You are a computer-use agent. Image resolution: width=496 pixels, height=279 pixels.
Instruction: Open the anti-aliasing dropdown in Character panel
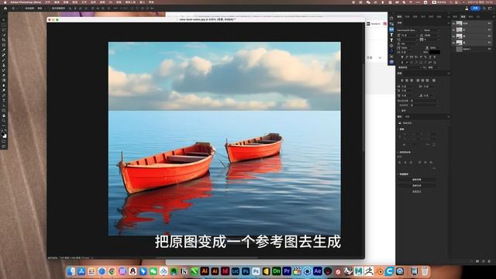[x=434, y=67]
